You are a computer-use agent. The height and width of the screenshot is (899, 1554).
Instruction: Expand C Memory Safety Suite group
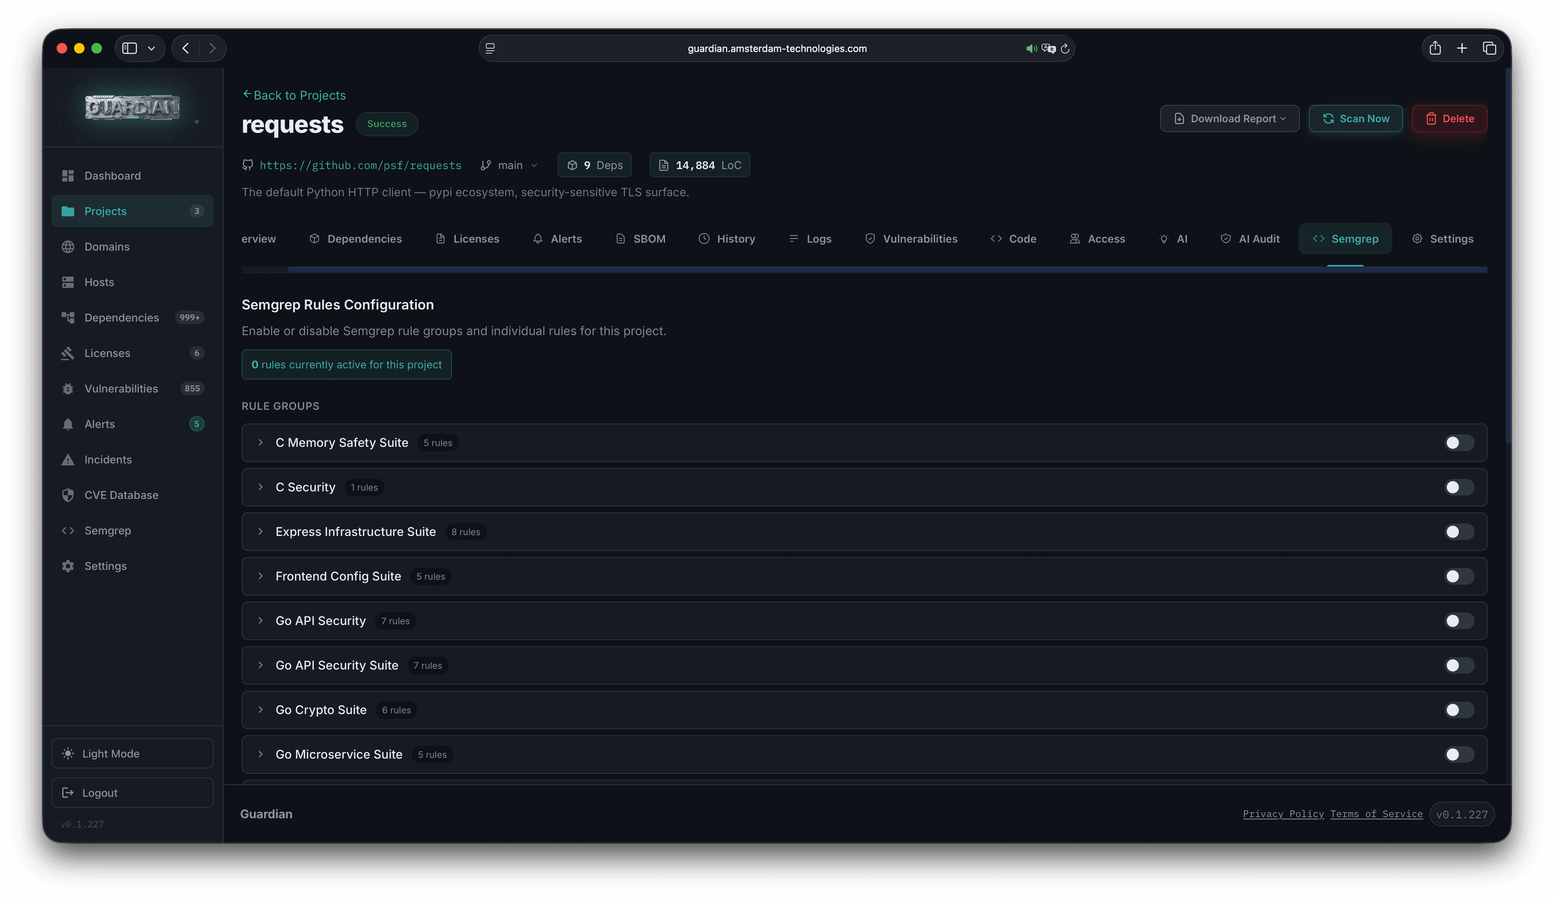pyautogui.click(x=260, y=443)
